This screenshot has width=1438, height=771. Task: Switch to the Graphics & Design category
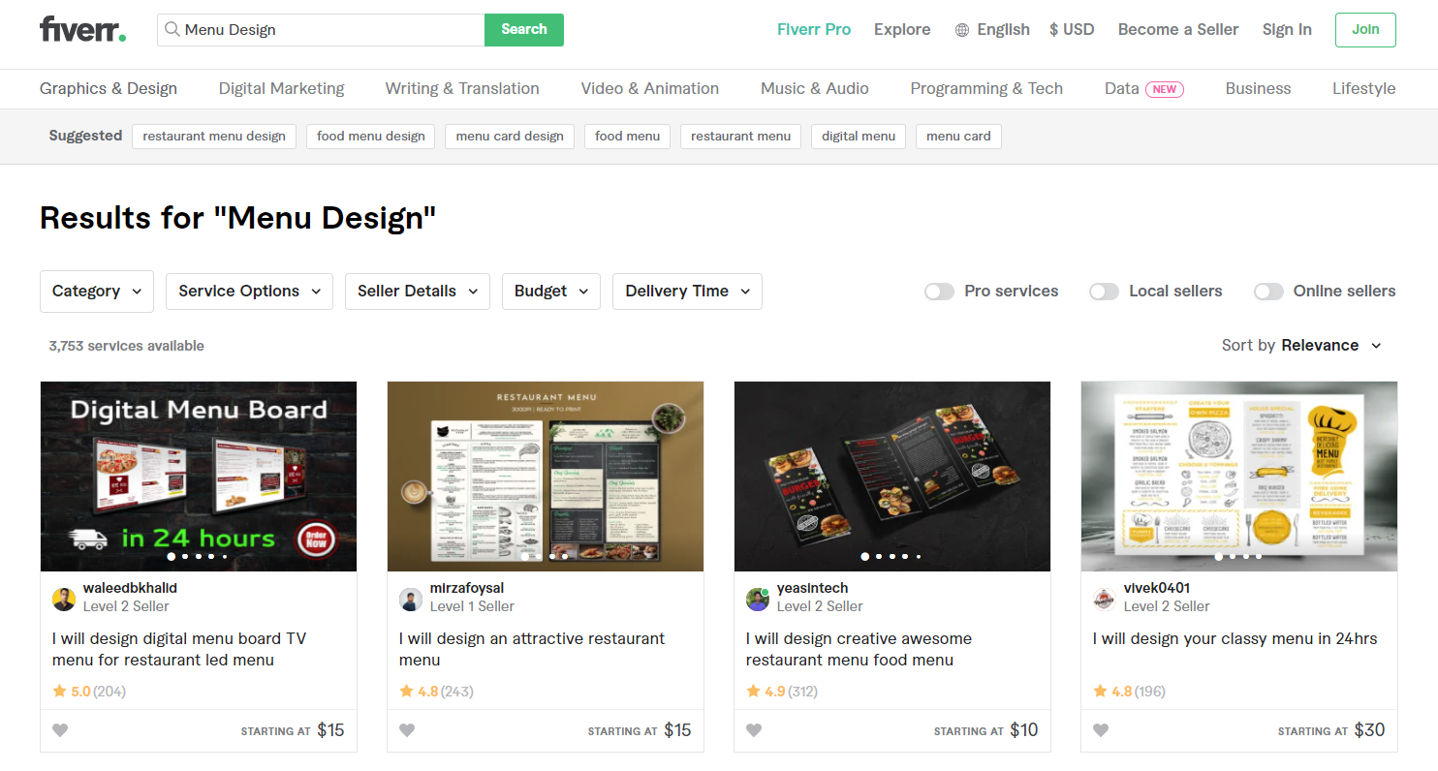(x=108, y=88)
